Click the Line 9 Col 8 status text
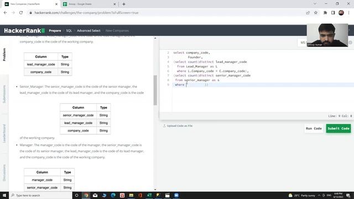 pos(340,116)
